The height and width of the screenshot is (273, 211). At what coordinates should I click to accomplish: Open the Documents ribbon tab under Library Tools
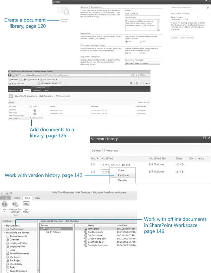37,90
